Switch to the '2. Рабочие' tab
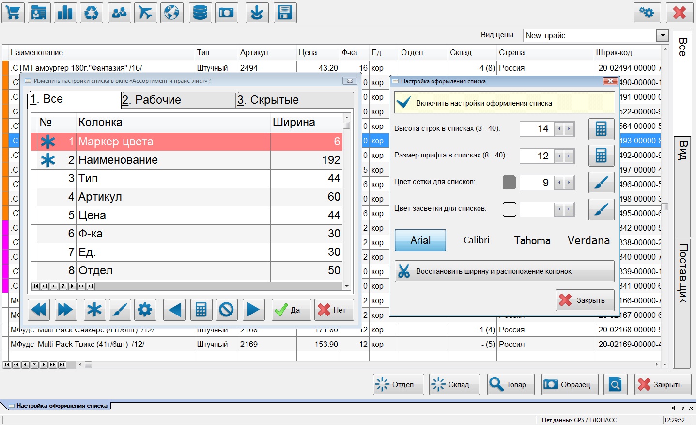Viewport: 696px width, 425px height. pyautogui.click(x=177, y=100)
